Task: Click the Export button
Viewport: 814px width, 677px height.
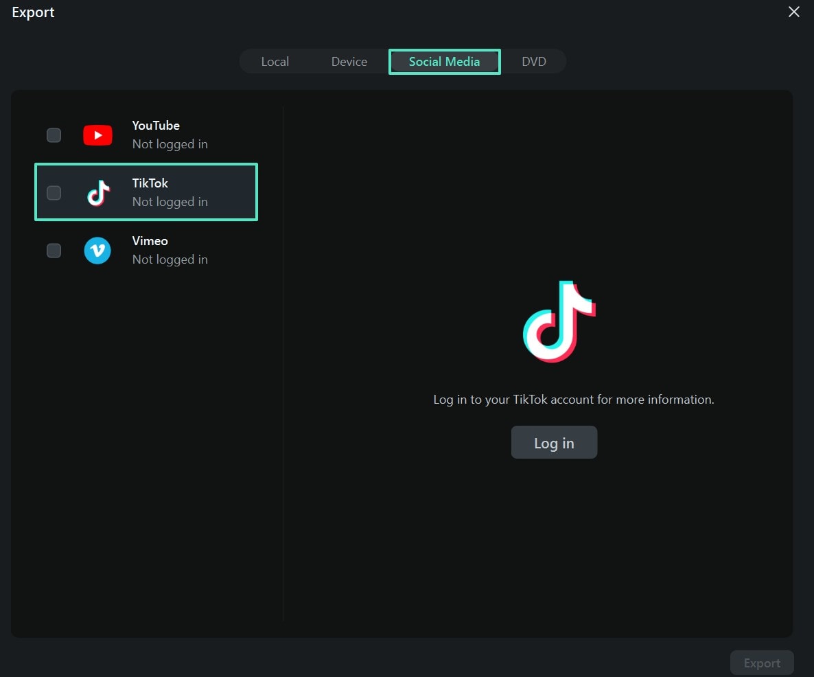Action: tap(762, 663)
